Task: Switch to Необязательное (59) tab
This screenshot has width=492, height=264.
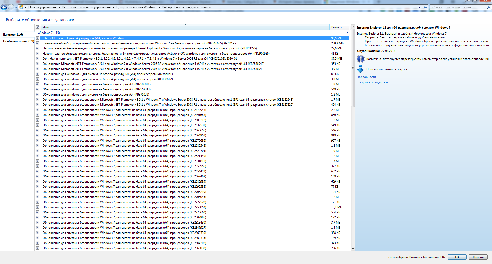Action: [18, 41]
